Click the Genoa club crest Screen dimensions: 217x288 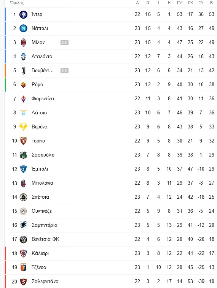pyautogui.click(x=23, y=267)
